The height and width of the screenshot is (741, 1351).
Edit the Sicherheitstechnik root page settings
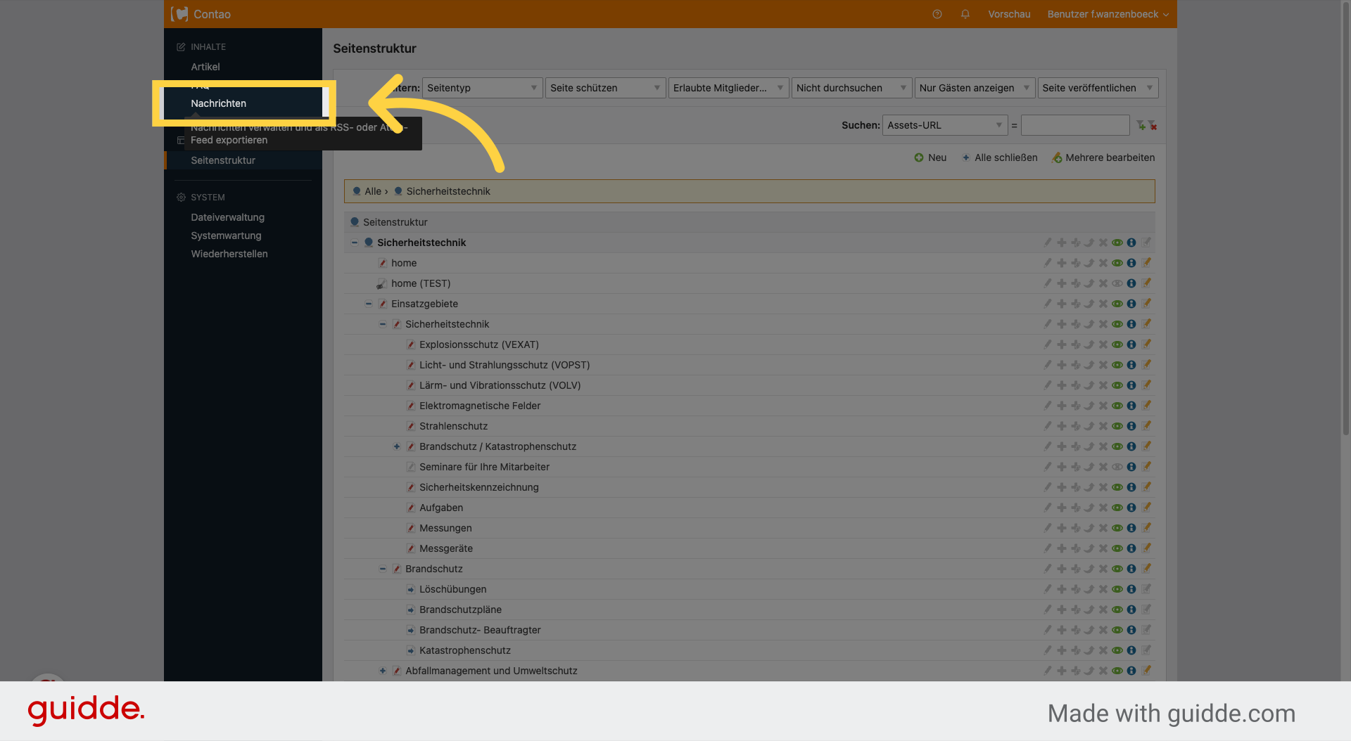(x=1048, y=243)
